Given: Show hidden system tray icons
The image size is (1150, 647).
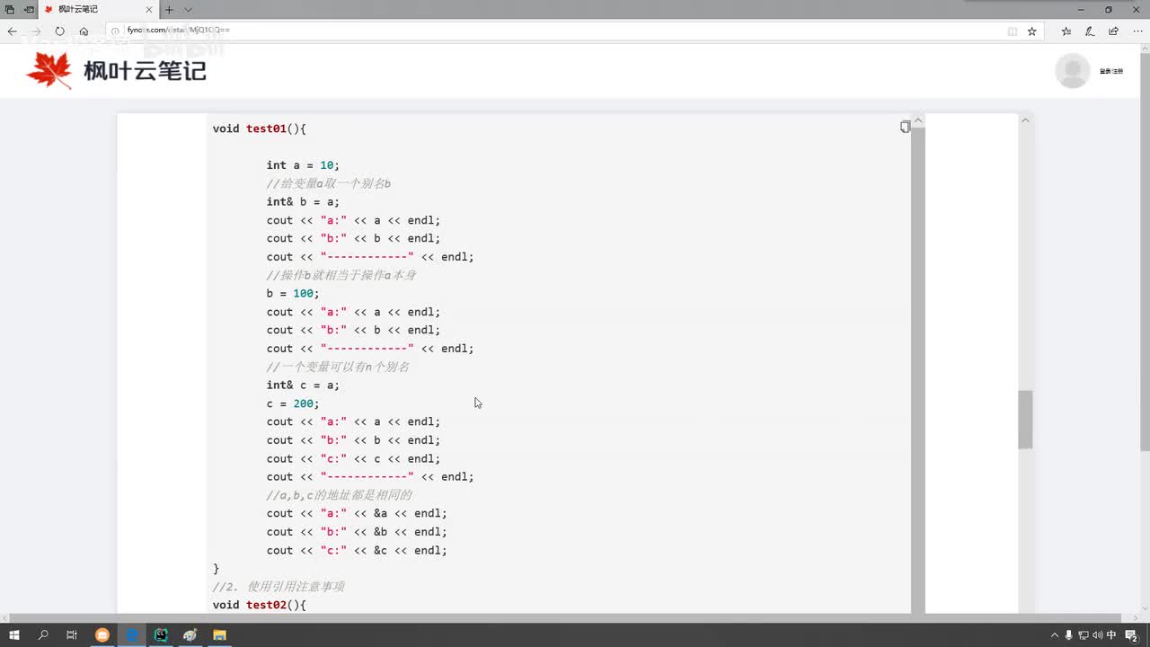Looking at the screenshot, I should (x=1055, y=635).
